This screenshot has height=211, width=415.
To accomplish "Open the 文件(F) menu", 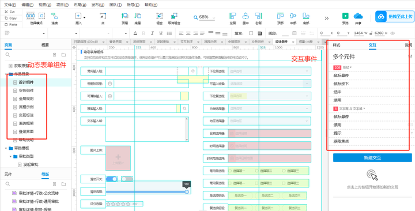I will click(10, 5).
